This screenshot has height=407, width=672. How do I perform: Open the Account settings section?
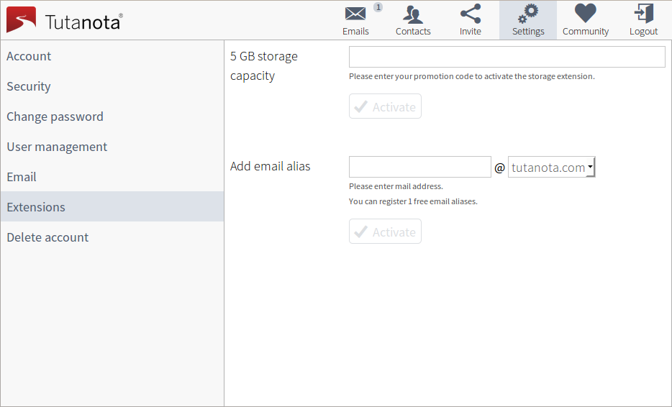tap(112, 56)
